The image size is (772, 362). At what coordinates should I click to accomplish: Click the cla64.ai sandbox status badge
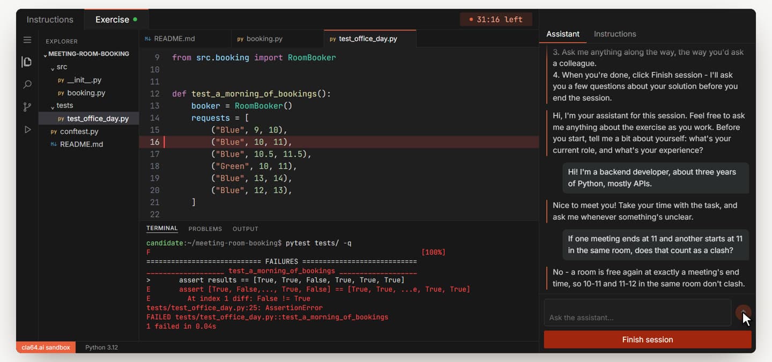tap(46, 347)
